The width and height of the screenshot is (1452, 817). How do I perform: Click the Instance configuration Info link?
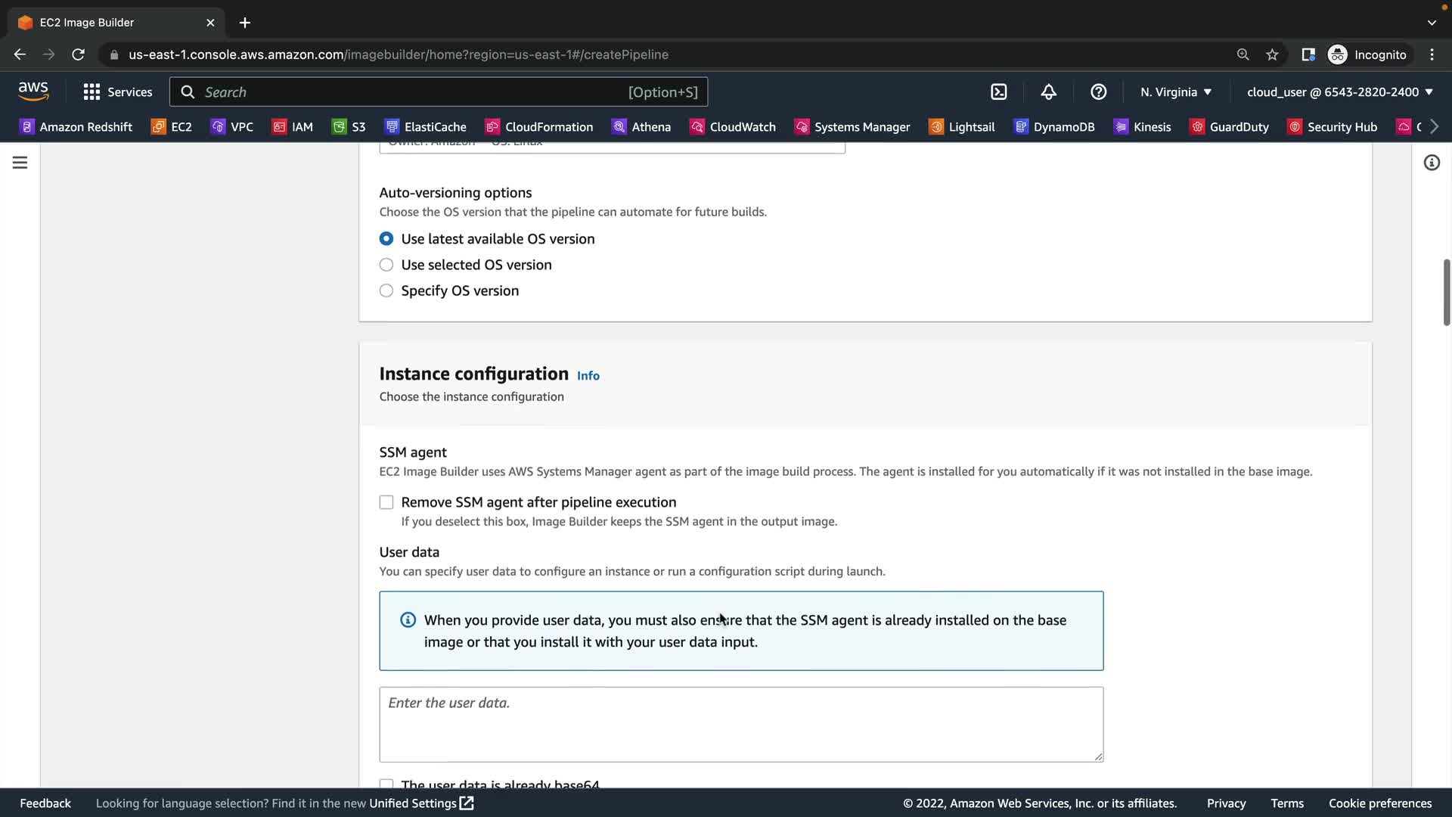[x=588, y=375]
